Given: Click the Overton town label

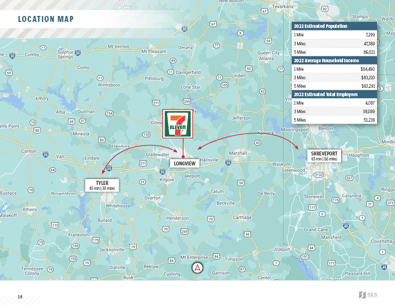Looking at the screenshot, I should tap(152, 198).
